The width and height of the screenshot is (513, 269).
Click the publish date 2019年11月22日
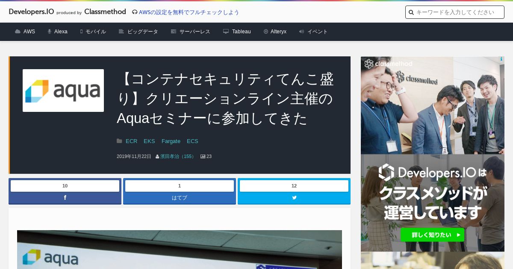pos(134,157)
